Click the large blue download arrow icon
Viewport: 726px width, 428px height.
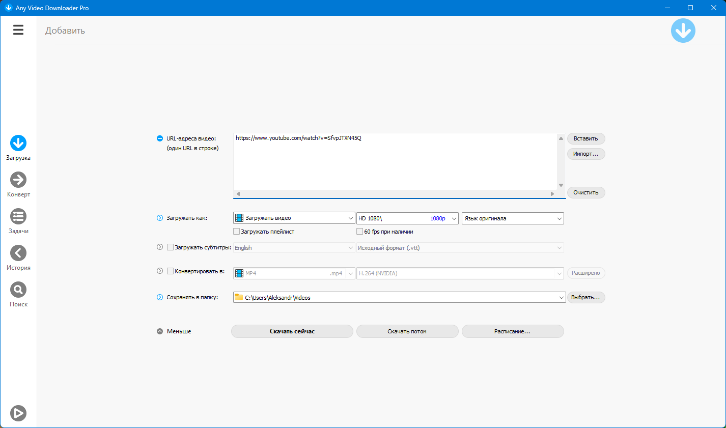(x=683, y=31)
